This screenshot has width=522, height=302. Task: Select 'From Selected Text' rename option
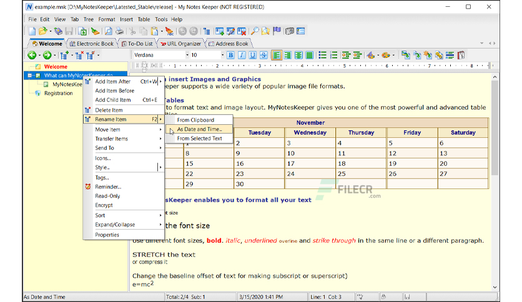(x=199, y=139)
